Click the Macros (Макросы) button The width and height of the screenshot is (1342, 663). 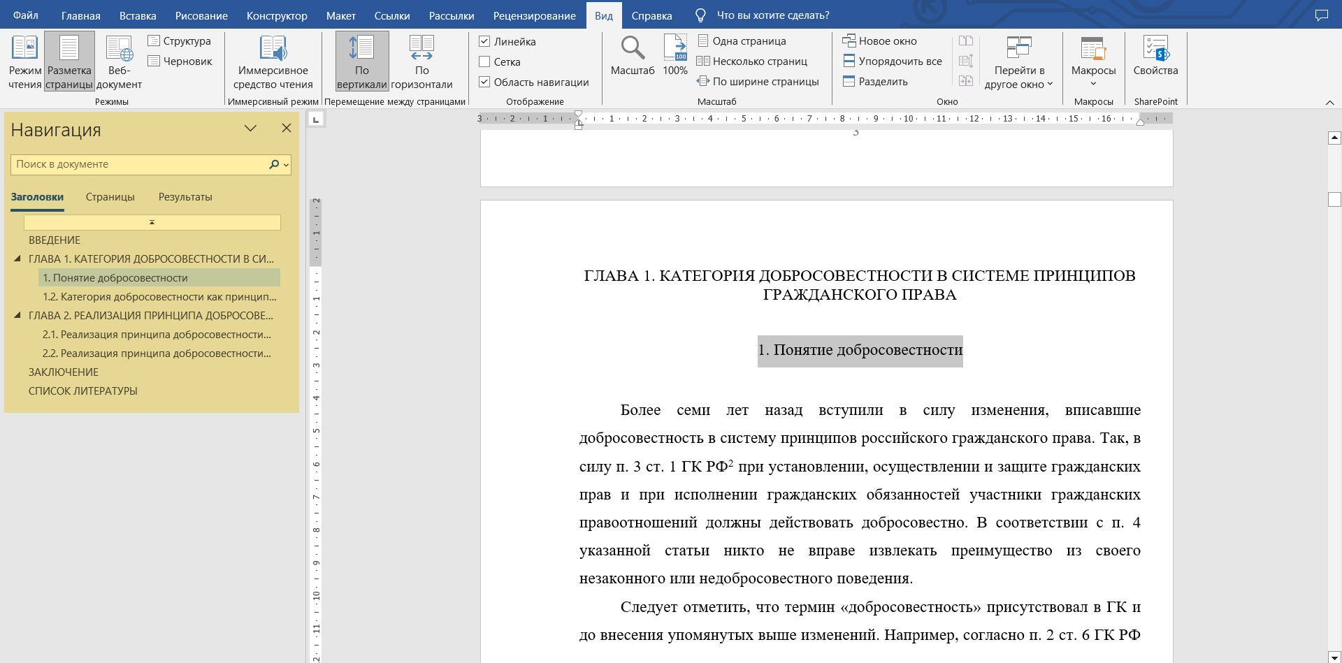point(1093,62)
